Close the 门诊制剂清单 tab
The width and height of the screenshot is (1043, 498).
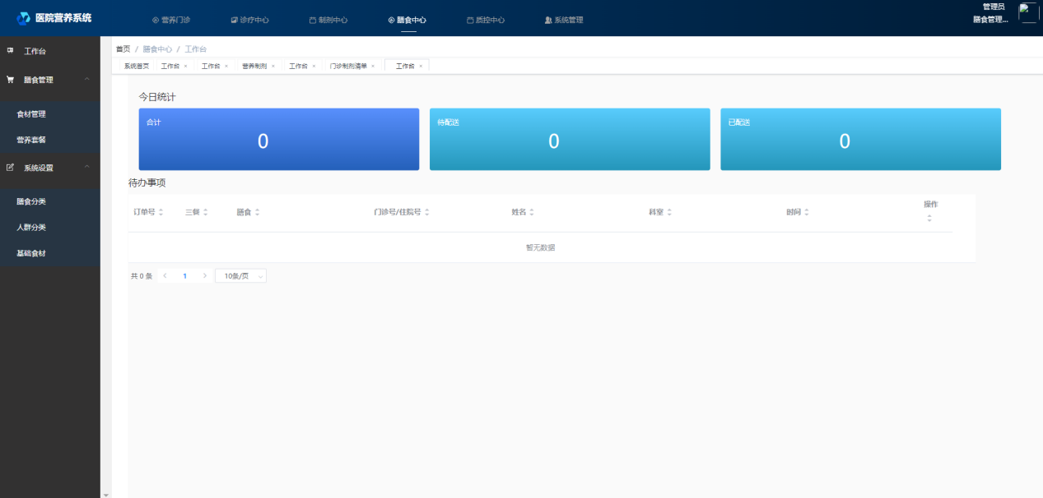pos(372,66)
